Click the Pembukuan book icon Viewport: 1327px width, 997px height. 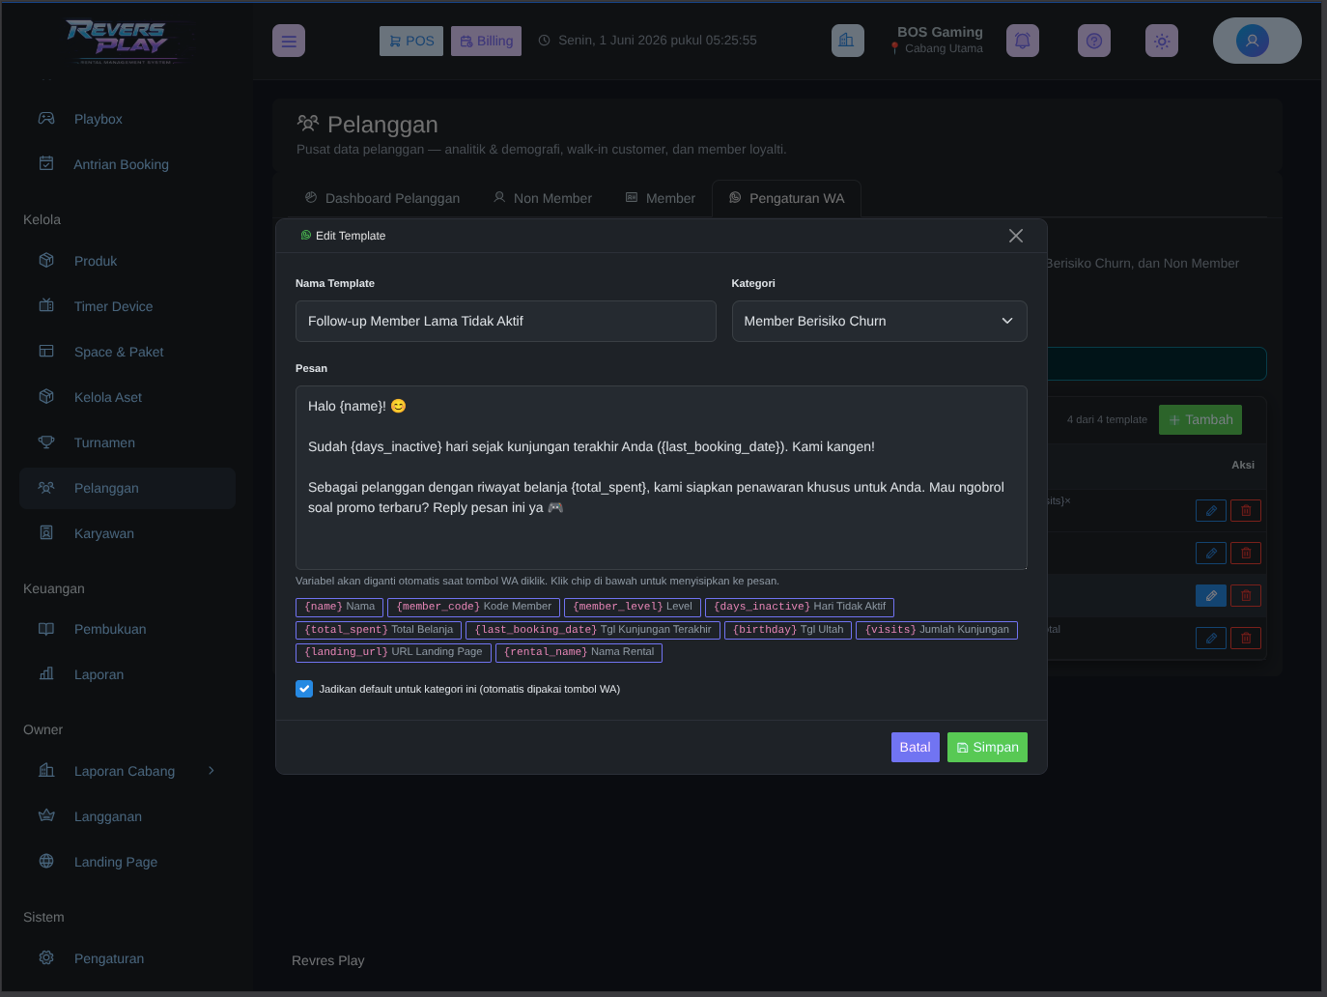tap(46, 628)
